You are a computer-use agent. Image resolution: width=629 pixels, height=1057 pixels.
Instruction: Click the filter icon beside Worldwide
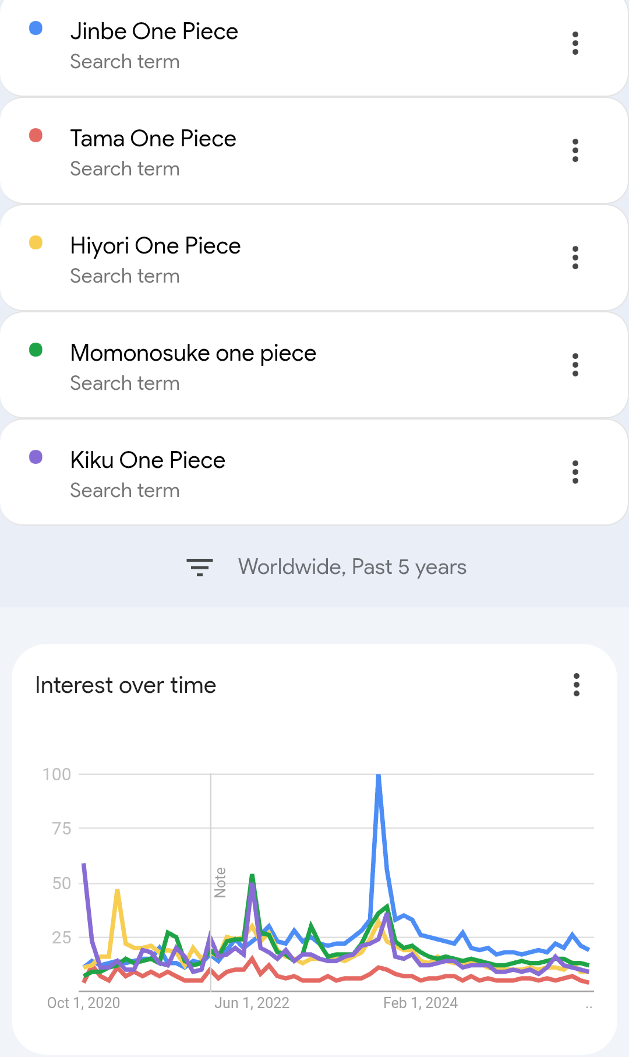(200, 567)
